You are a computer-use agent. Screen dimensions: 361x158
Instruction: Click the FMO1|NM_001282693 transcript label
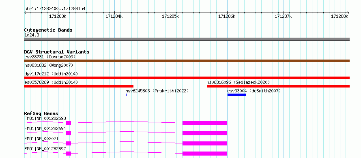45,118
